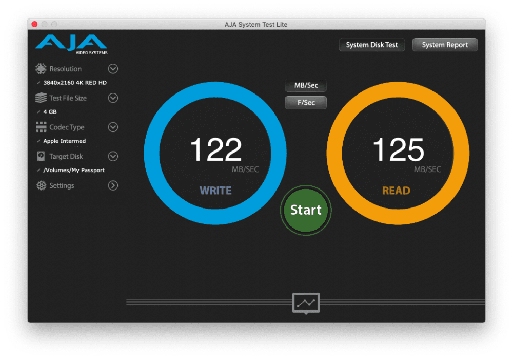
Task: Open the graph chart icon at bottom
Action: tap(306, 303)
